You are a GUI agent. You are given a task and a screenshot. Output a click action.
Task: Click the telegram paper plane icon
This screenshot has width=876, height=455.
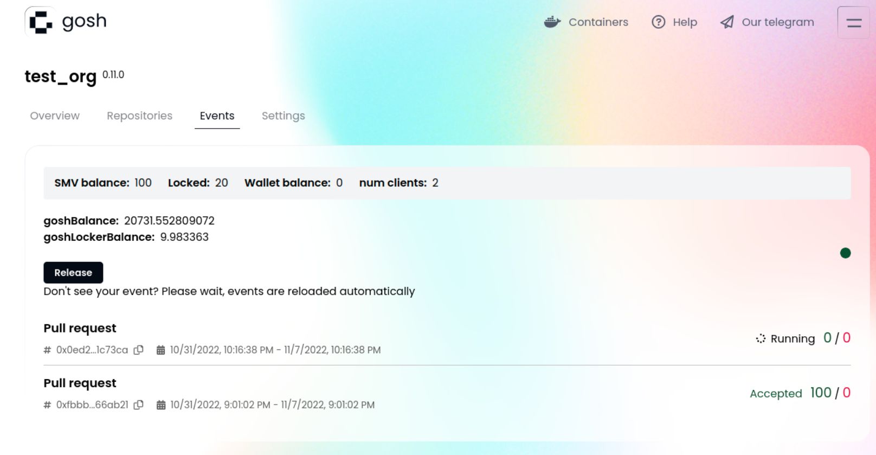point(727,22)
